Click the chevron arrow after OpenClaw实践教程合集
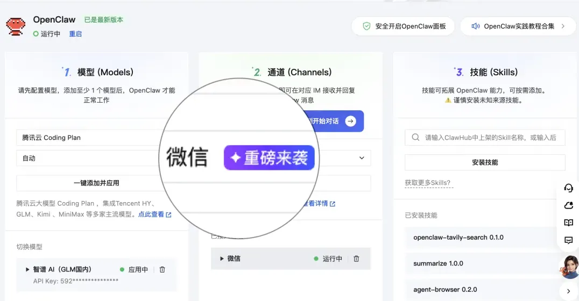The image size is (579, 301). click(x=563, y=26)
